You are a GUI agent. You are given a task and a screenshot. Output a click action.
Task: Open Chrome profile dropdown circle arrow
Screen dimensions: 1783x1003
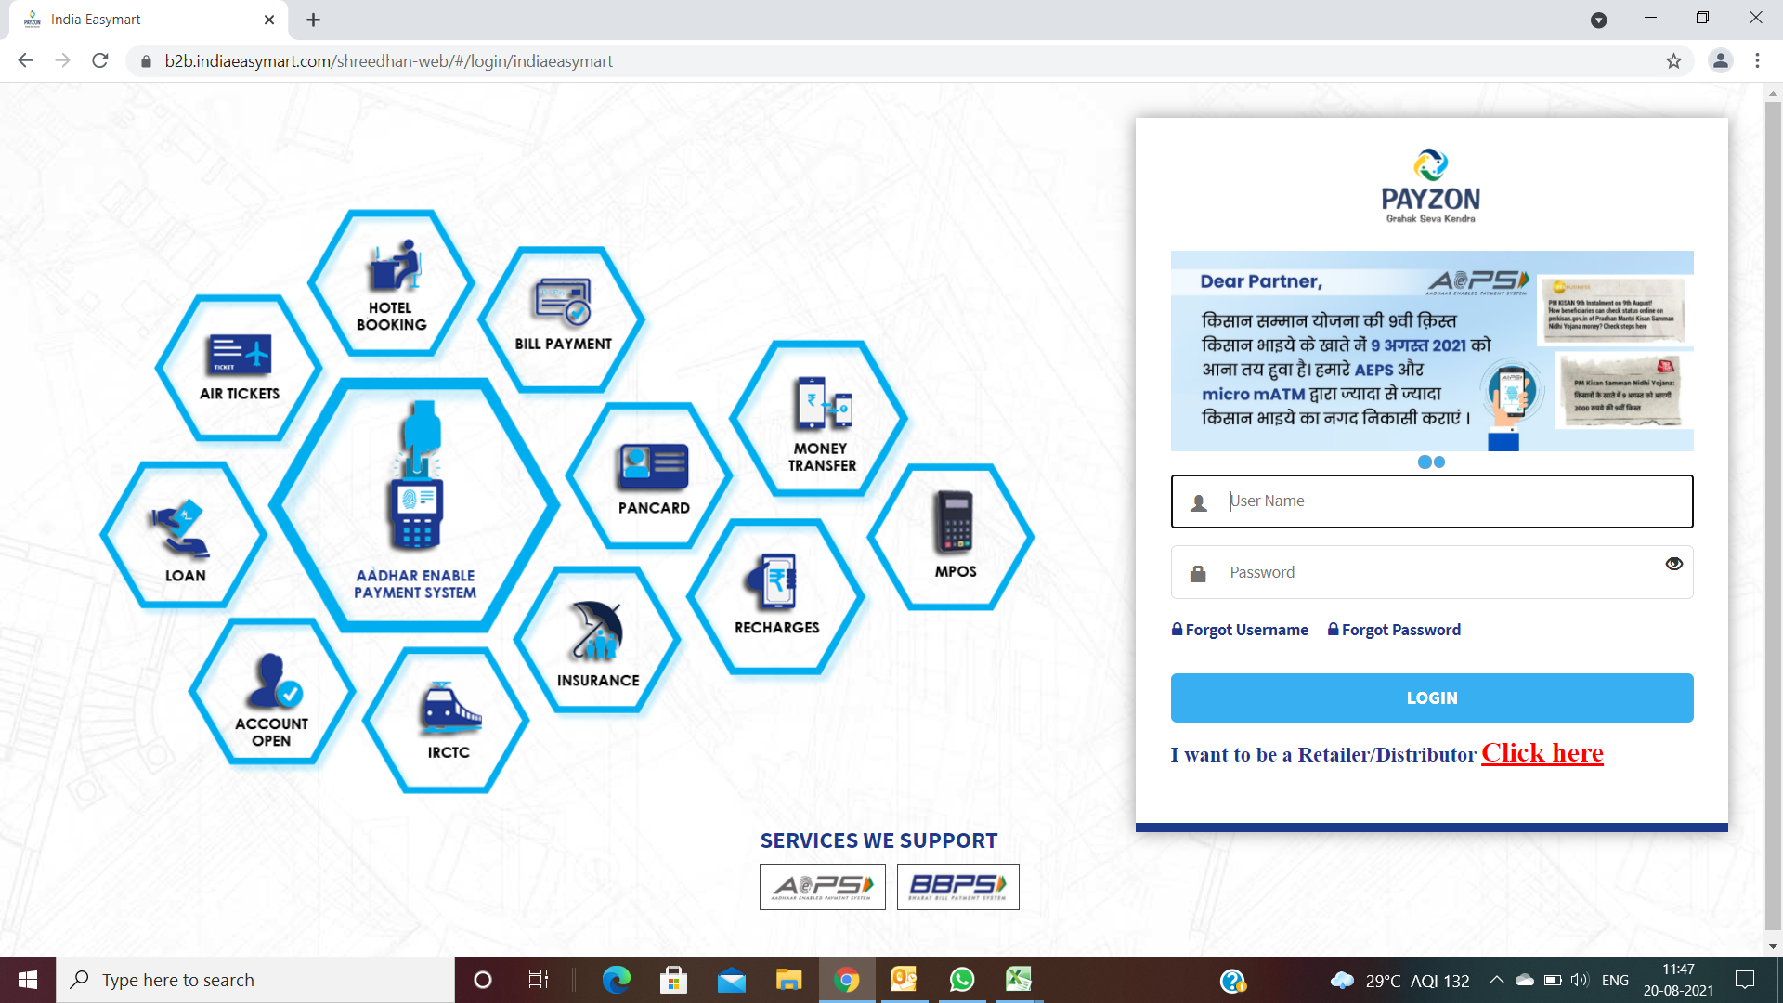tap(1598, 20)
